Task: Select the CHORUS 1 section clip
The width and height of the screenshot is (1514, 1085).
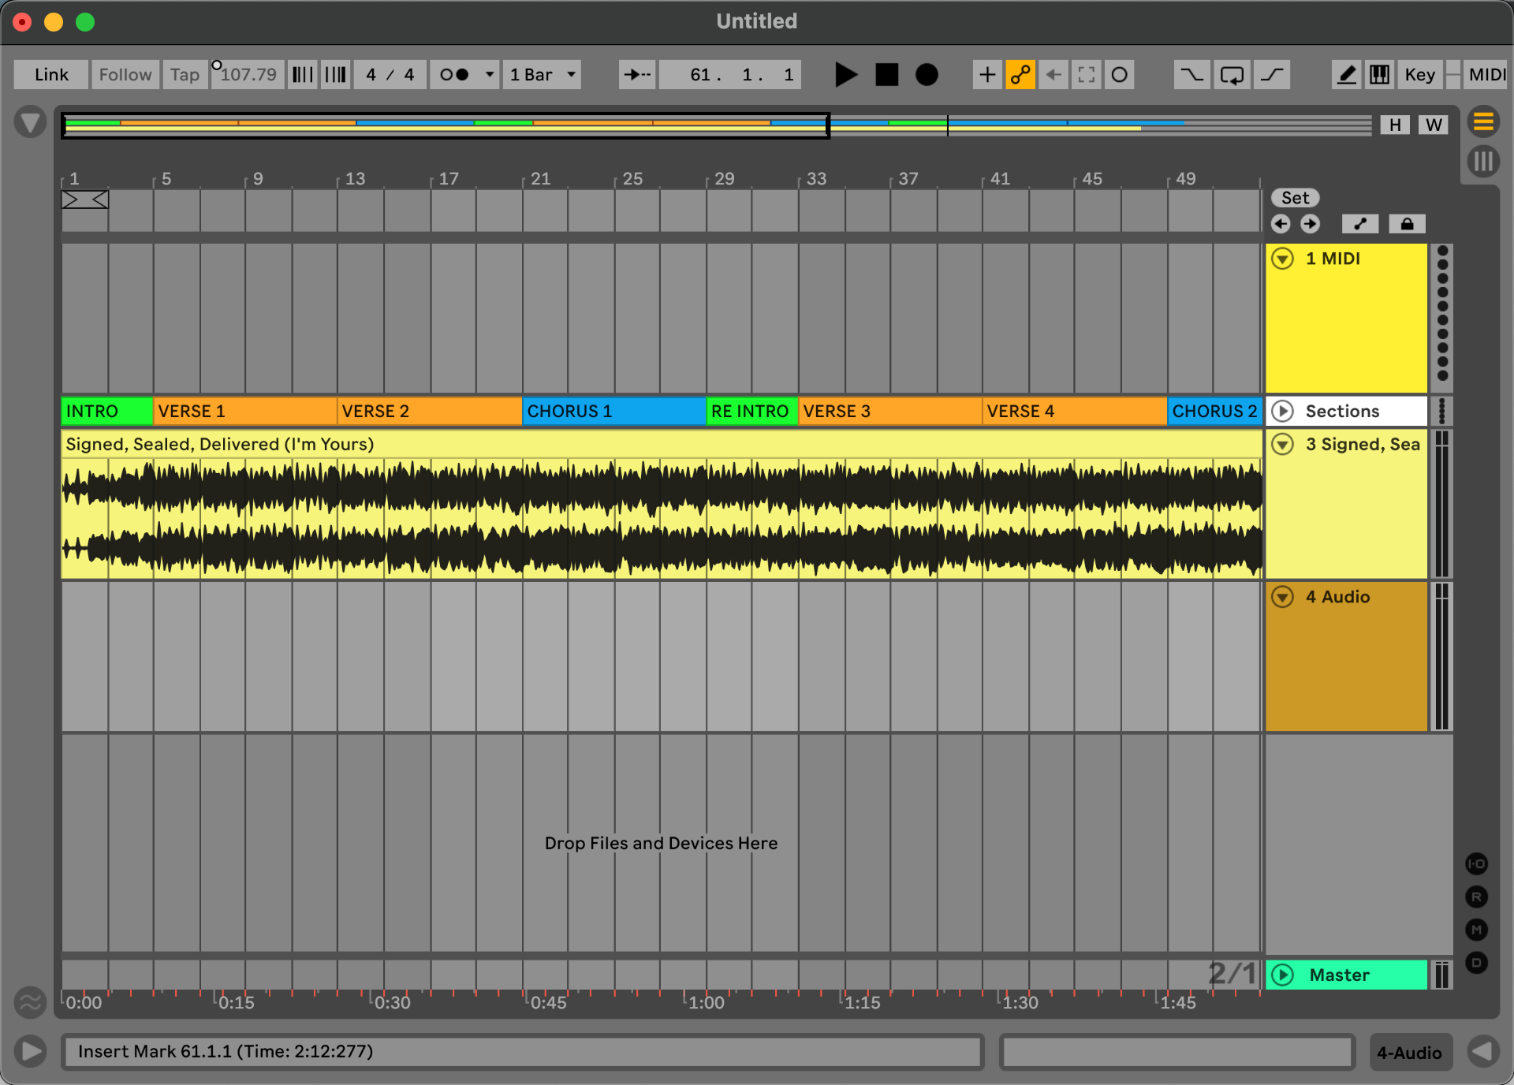Action: [614, 411]
